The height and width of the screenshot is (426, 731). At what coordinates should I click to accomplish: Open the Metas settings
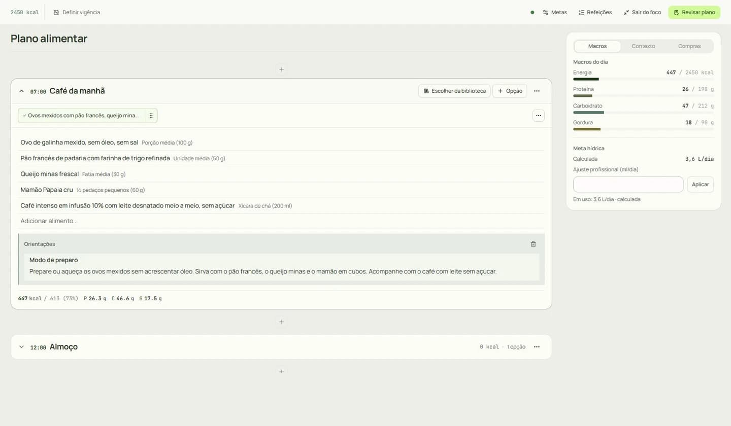pos(555,12)
